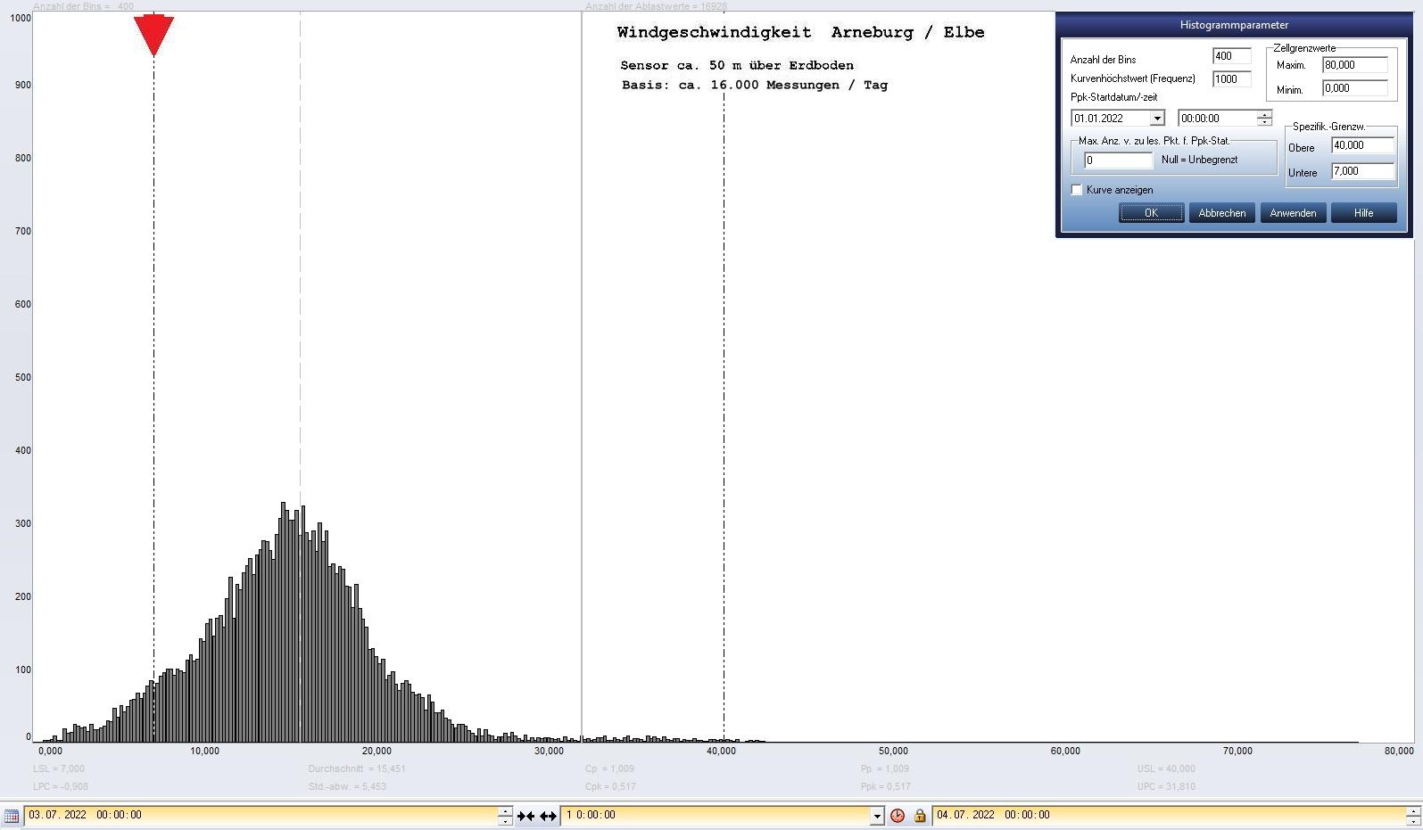
Task: Click the red triangle LSL marker on chart
Action: pyautogui.click(x=153, y=35)
